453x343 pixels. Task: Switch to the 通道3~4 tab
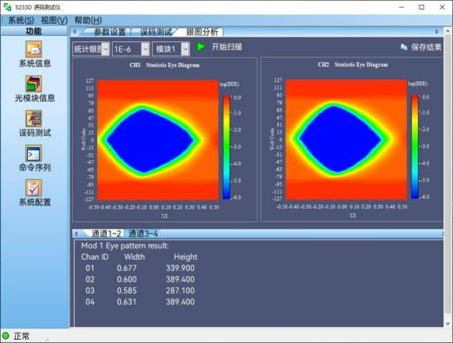(143, 233)
